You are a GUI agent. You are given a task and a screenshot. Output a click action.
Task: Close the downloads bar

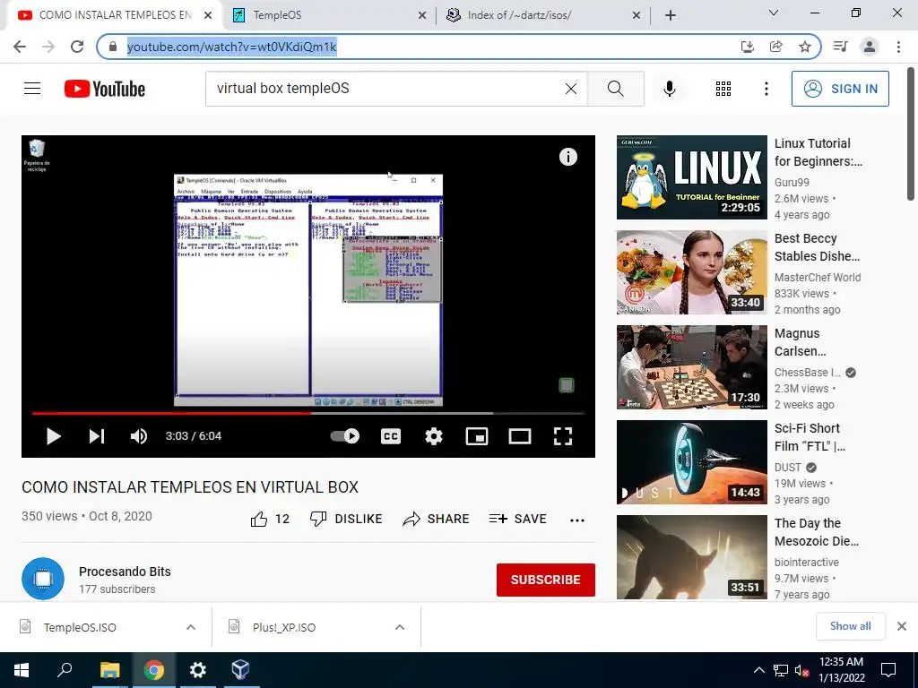902,626
